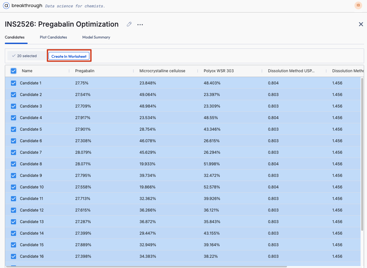Click Create In Worksheet button
The image size is (367, 268).
69,56
